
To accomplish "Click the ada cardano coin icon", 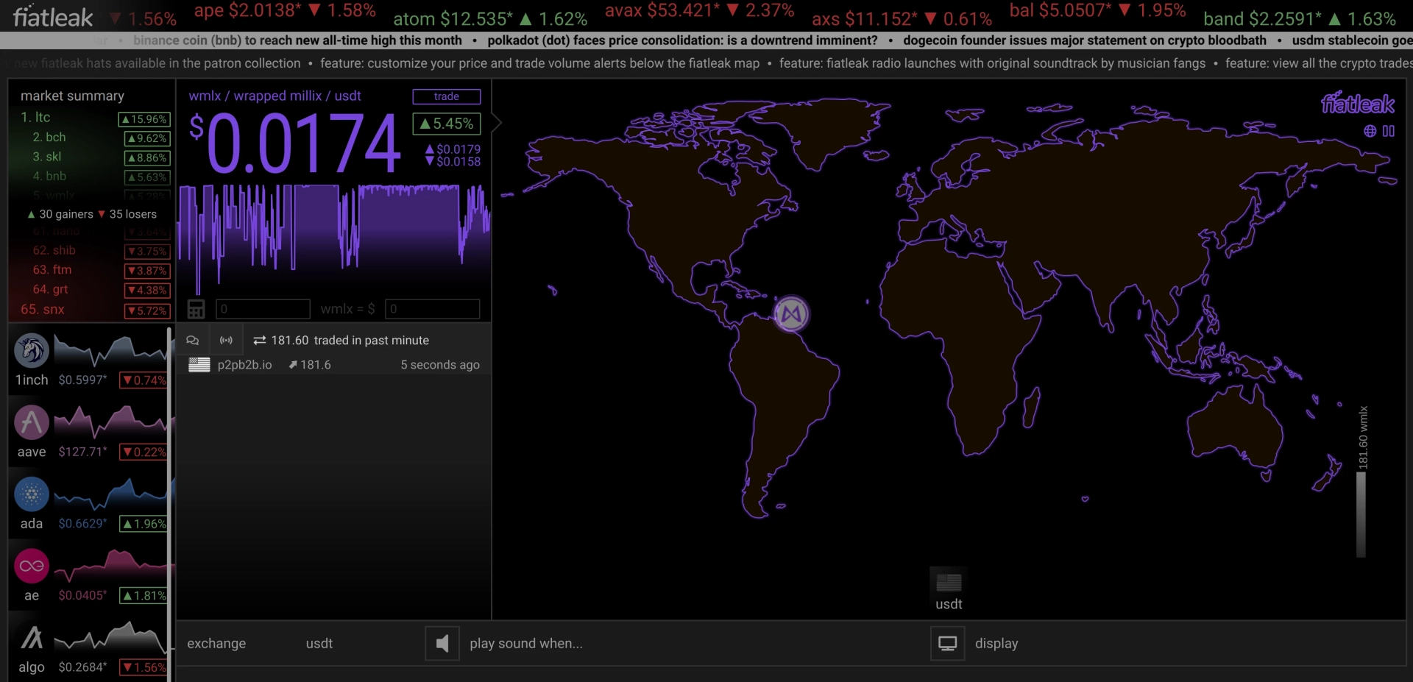I will (32, 494).
